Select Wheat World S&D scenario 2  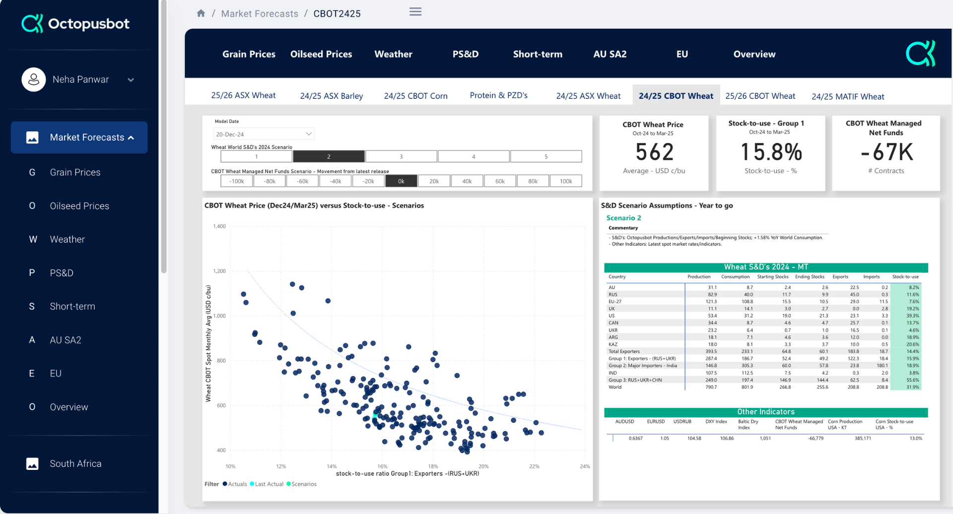(x=329, y=156)
